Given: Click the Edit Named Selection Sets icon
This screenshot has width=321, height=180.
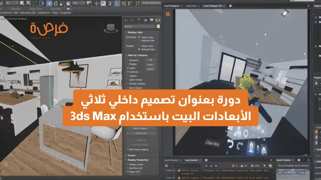Looking at the screenshot, I should coord(138,3).
